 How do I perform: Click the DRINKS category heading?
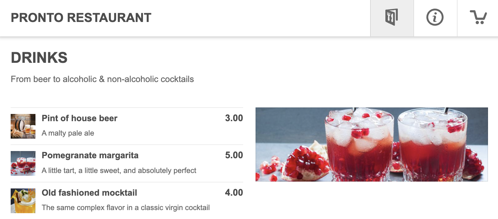pyautogui.click(x=39, y=58)
